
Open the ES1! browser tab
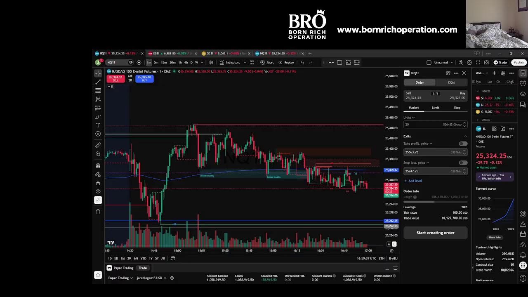(x=172, y=53)
